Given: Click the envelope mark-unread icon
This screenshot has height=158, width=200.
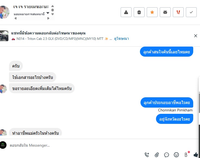Looking at the screenshot, I should [x=165, y=12].
